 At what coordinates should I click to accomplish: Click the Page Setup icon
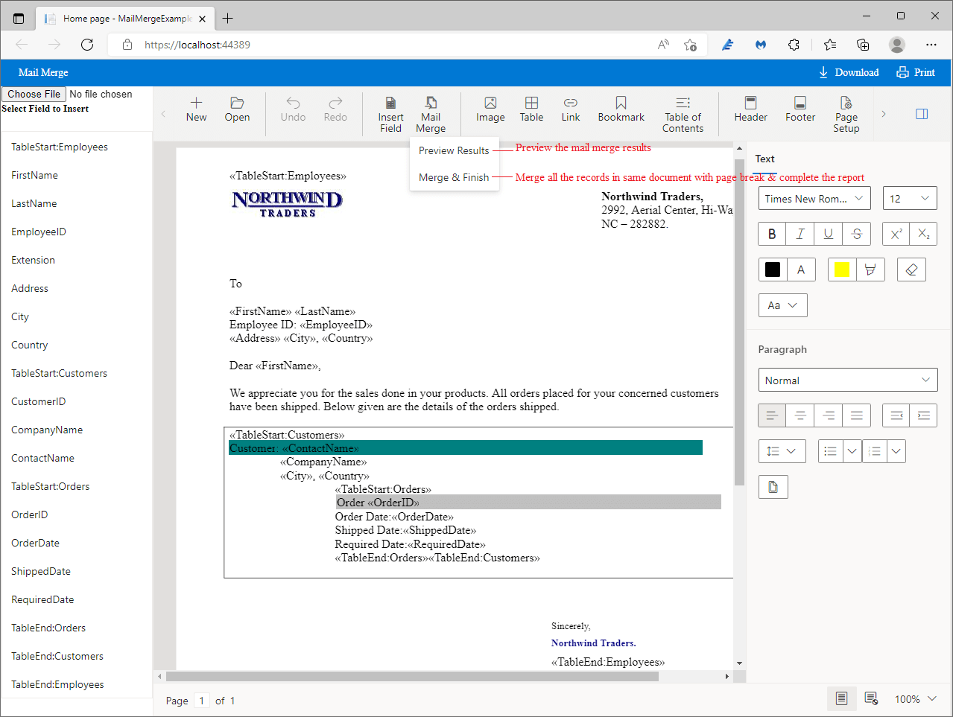point(846,112)
